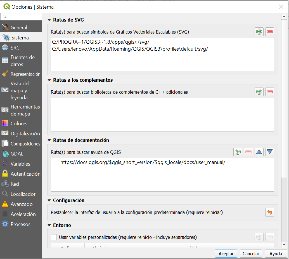Add a new QGIS help path
This screenshot has width=289, height=259.
238,152
